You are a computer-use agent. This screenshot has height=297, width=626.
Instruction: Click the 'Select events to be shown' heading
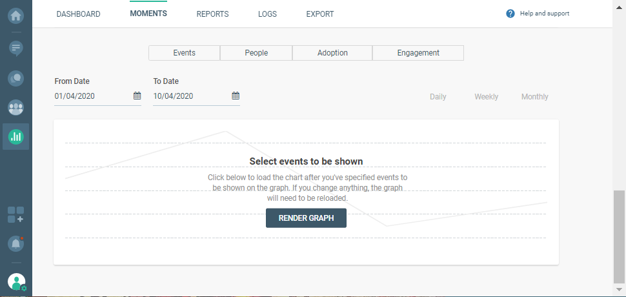[x=306, y=161]
